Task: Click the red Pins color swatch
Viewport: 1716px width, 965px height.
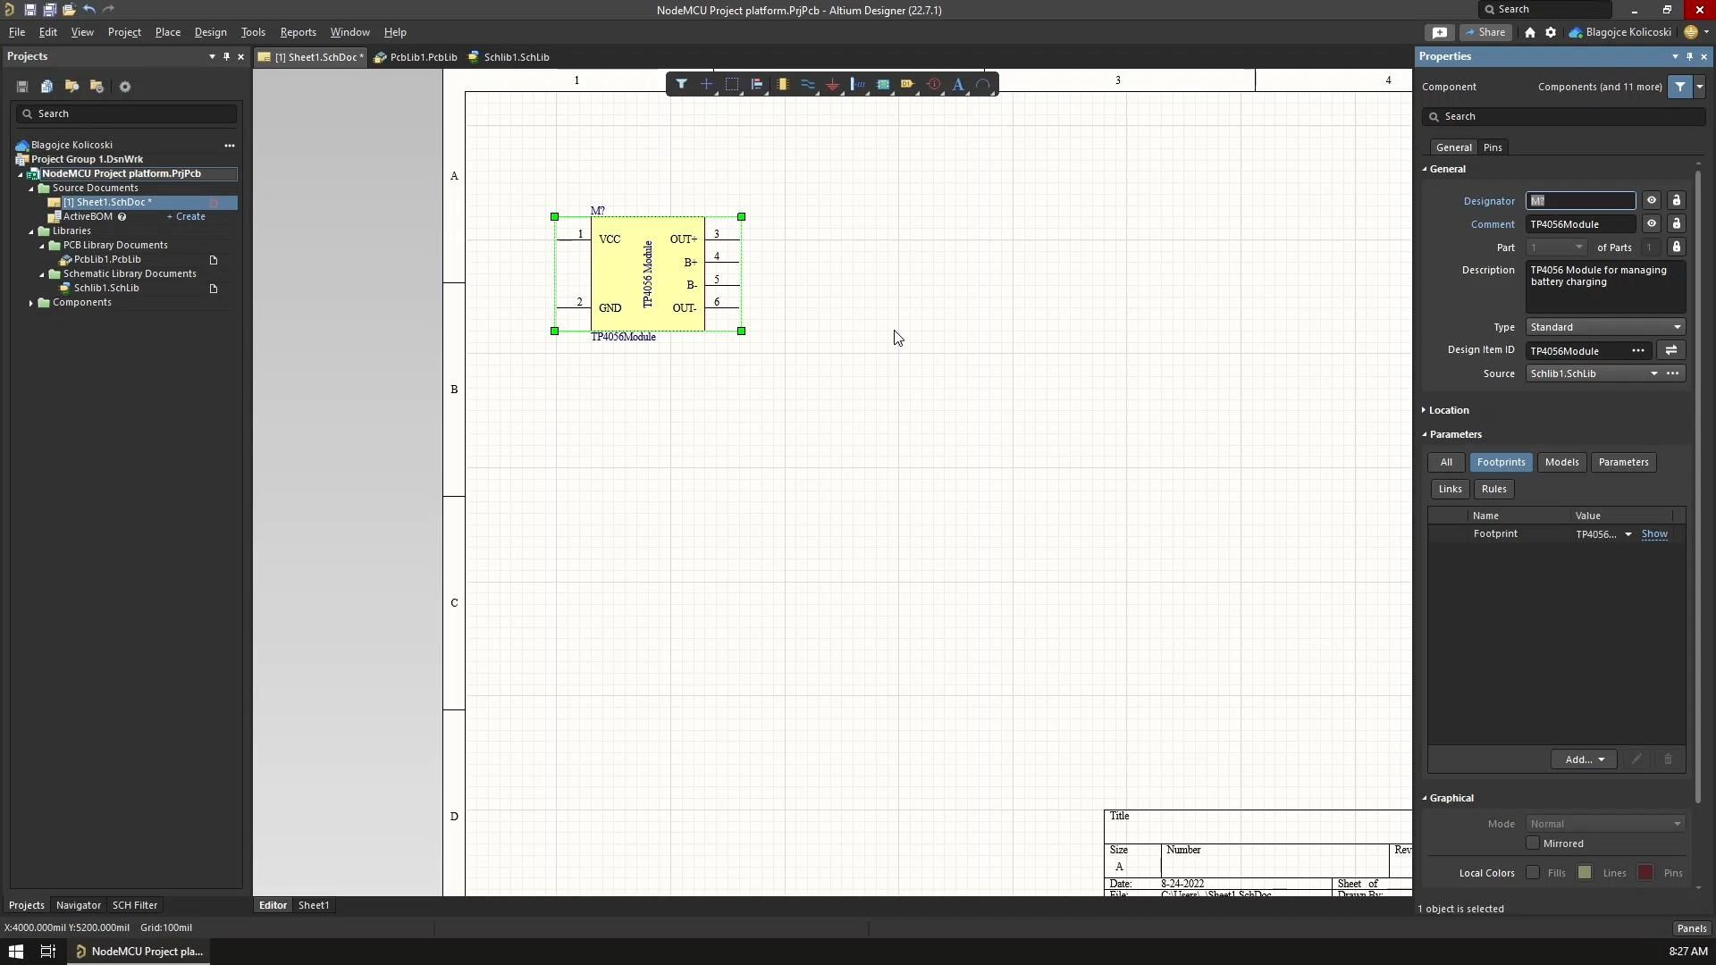Action: tap(1647, 873)
